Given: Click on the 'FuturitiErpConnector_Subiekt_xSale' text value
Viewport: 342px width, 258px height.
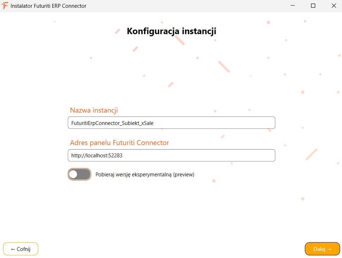Looking at the screenshot, I should coord(112,123).
